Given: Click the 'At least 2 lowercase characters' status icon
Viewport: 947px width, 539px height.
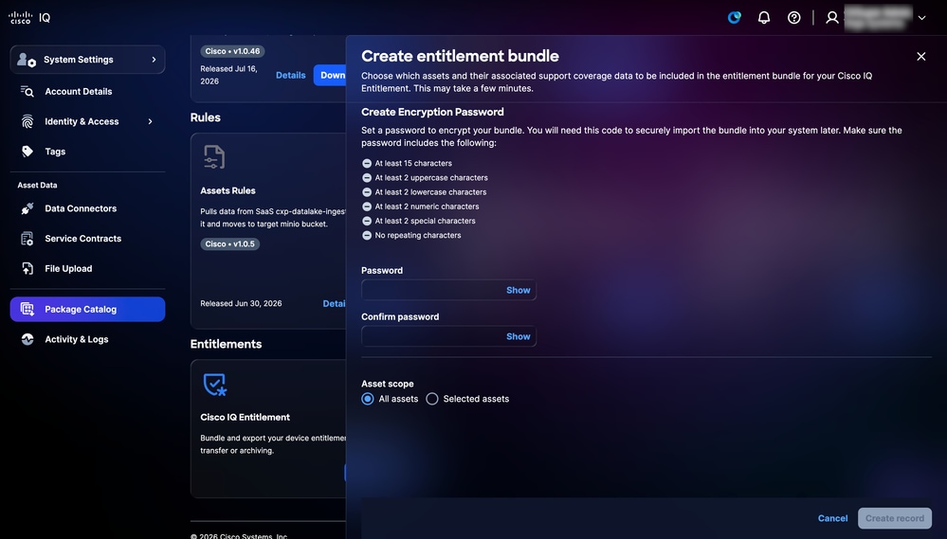Looking at the screenshot, I should 367,192.
